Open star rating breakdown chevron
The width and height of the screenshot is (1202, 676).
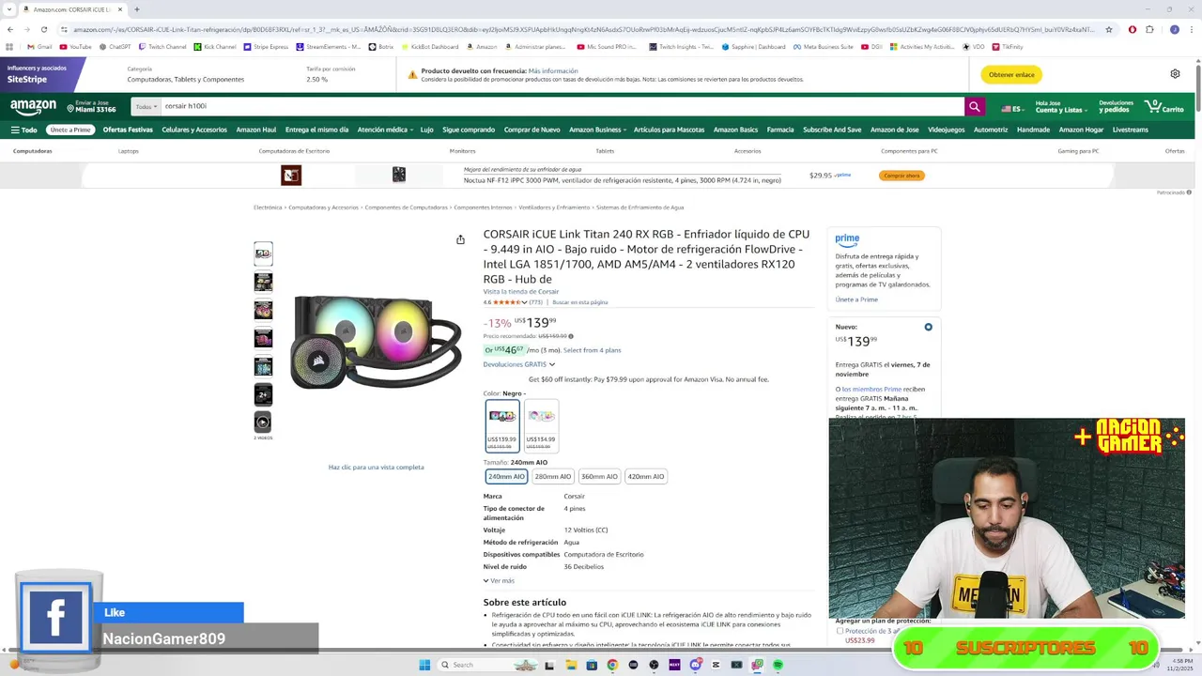click(524, 302)
